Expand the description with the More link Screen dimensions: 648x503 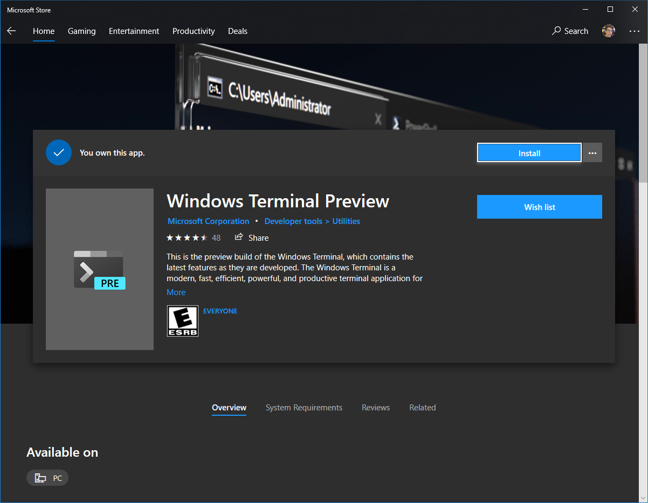click(x=176, y=292)
